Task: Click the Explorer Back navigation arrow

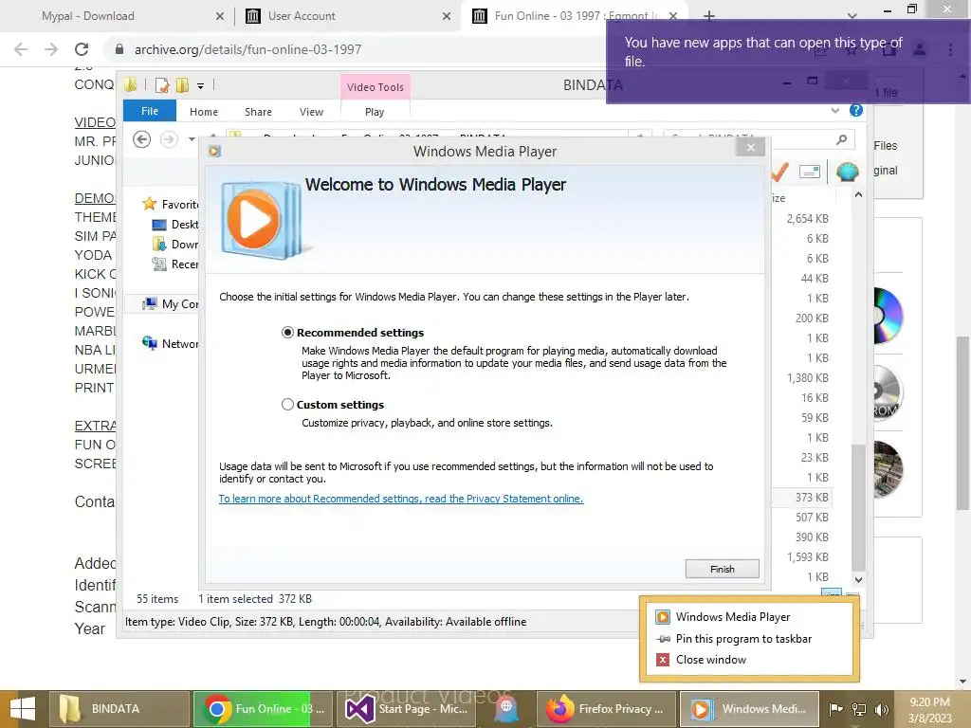Action: [x=142, y=139]
